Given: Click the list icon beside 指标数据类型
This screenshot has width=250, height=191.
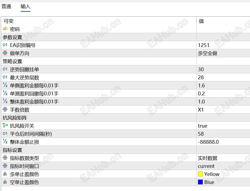Looking at the screenshot, I should tap(5, 158).
